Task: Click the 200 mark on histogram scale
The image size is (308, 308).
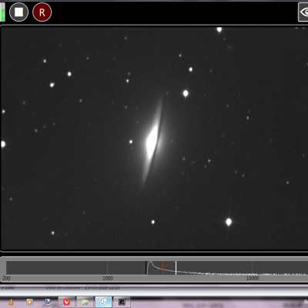Action: tap(6, 278)
